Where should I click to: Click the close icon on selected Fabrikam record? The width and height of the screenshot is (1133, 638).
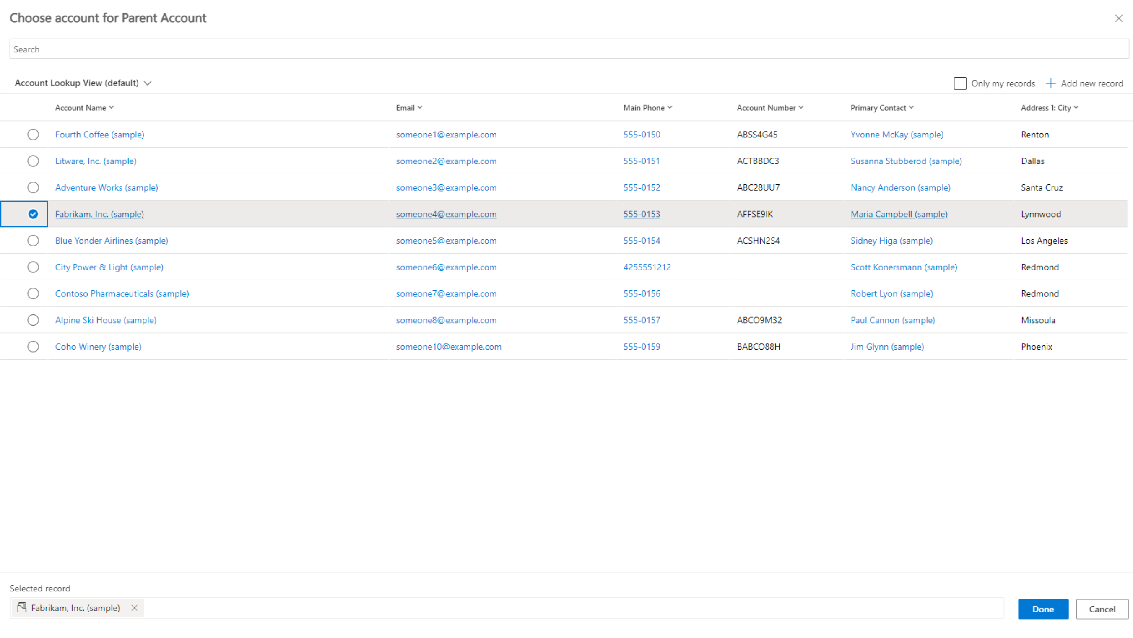133,608
